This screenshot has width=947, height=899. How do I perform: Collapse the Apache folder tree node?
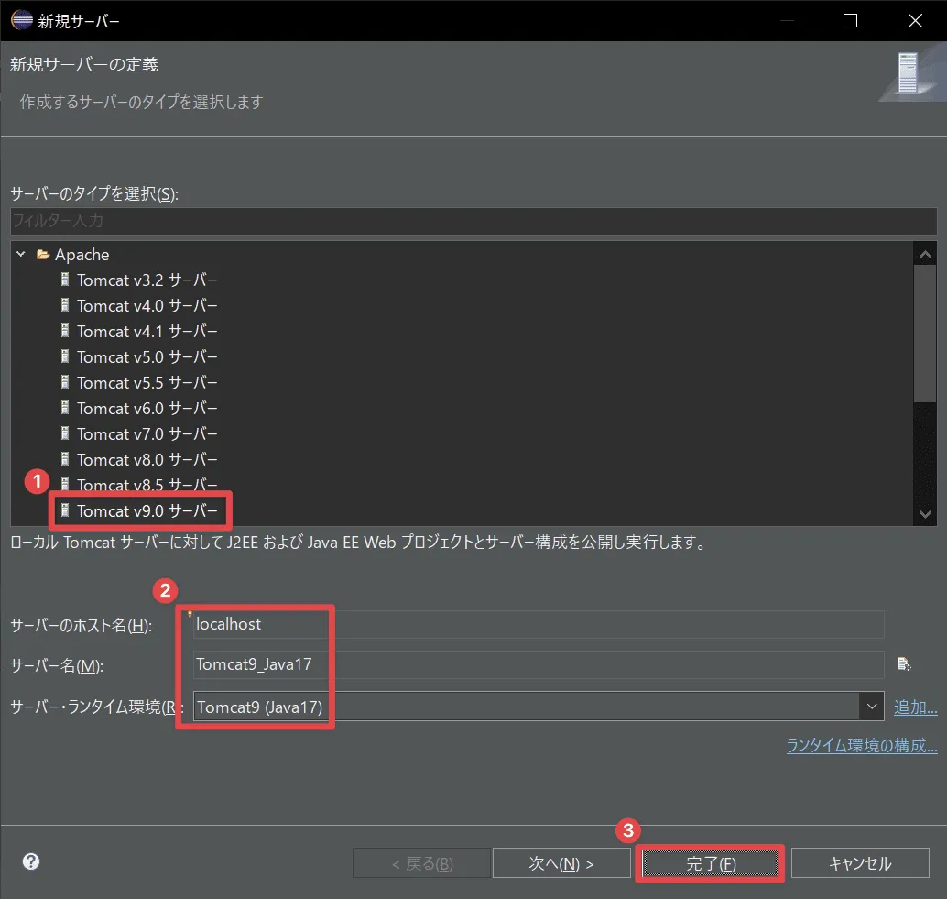click(21, 255)
